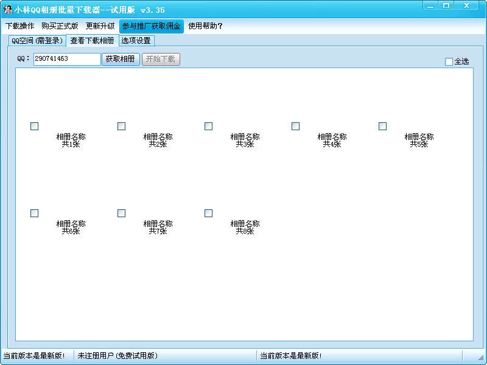487x365 pixels.
Task: Click the 共8张 album label
Action: [245, 227]
